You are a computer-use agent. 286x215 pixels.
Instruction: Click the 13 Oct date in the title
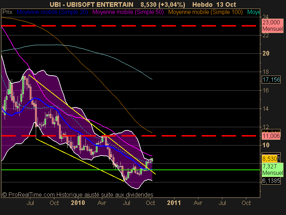[x=226, y=5]
